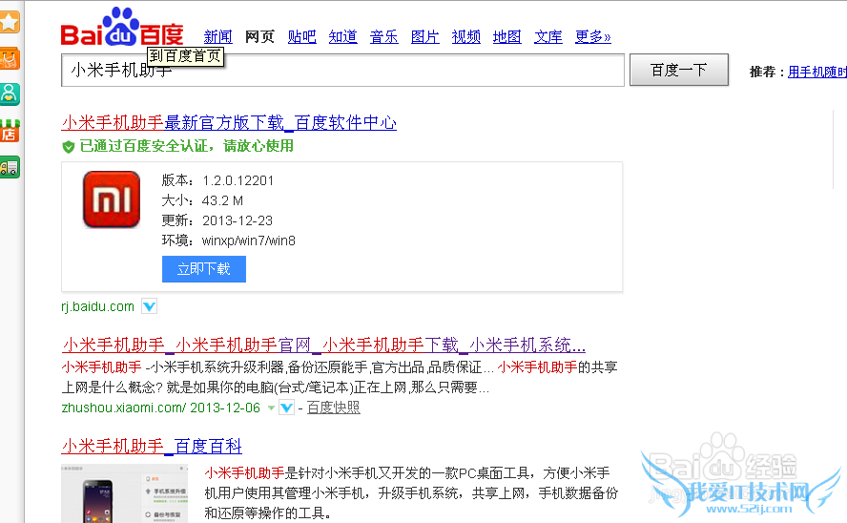Click the 立即下载 download button
This screenshot has width=847, height=523.
point(204,269)
